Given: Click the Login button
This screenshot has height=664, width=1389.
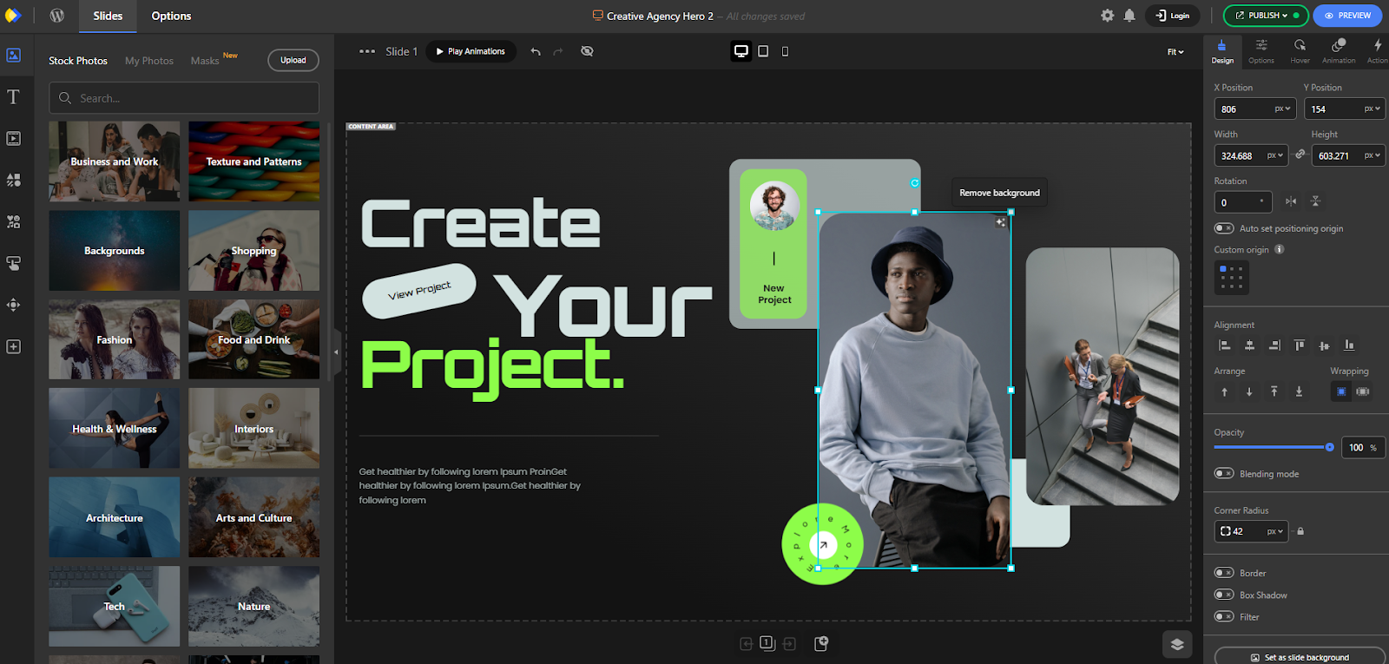Looking at the screenshot, I should pos(1173,16).
